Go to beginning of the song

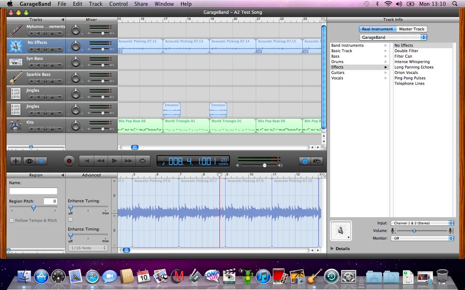87,161
